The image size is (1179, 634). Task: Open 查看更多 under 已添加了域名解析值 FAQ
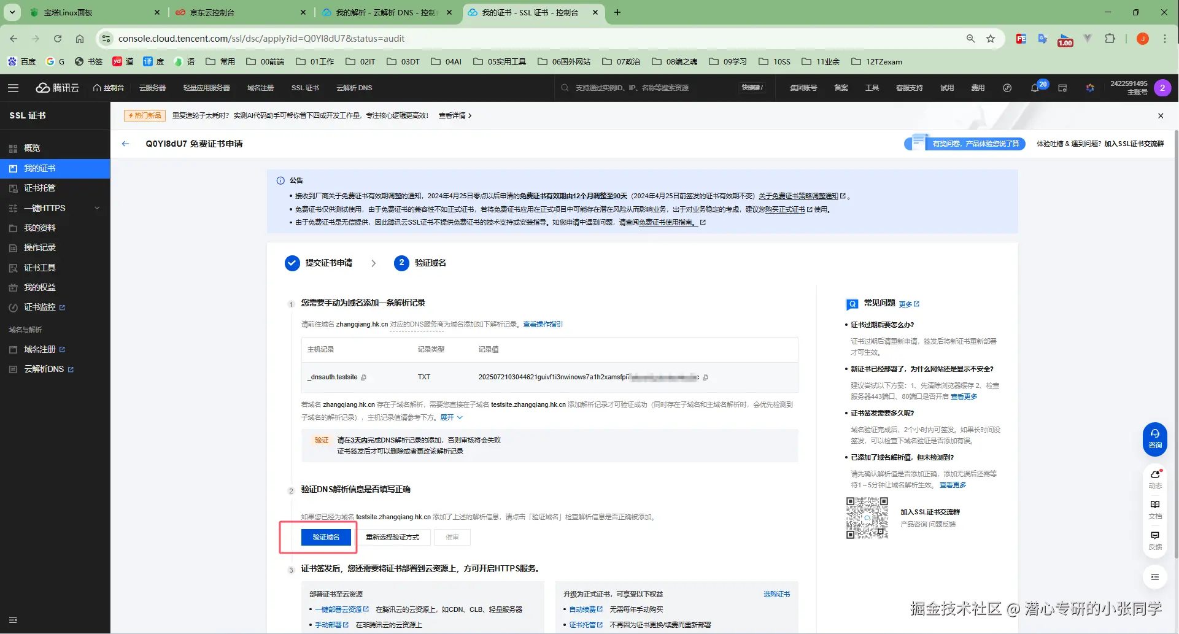(x=953, y=485)
